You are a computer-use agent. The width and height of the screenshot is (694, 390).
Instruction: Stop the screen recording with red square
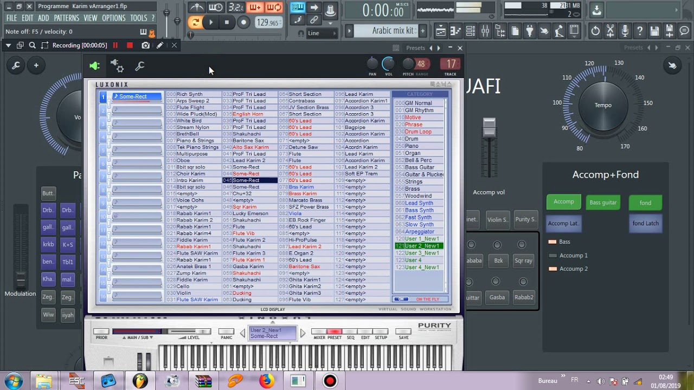[130, 45]
